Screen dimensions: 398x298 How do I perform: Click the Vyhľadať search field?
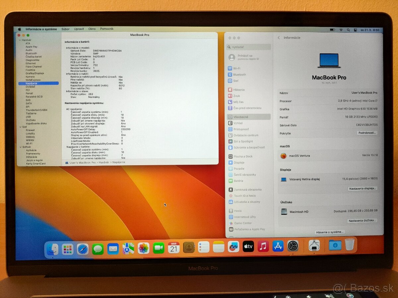249,47
